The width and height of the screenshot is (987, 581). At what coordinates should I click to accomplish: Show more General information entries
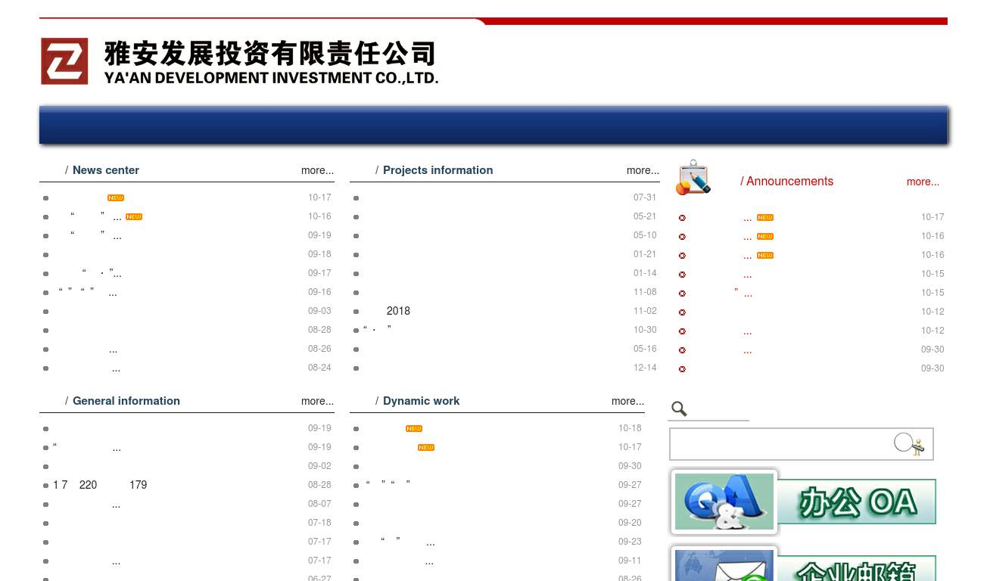pos(317,402)
